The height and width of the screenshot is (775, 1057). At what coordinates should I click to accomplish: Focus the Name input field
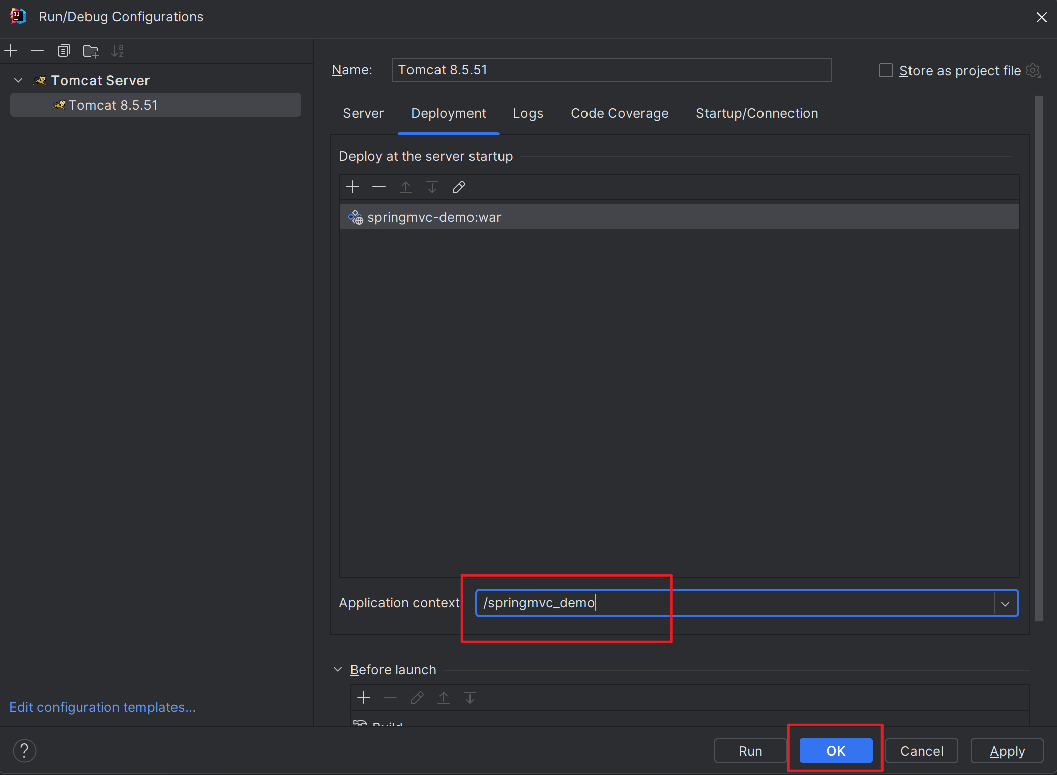pyautogui.click(x=611, y=70)
